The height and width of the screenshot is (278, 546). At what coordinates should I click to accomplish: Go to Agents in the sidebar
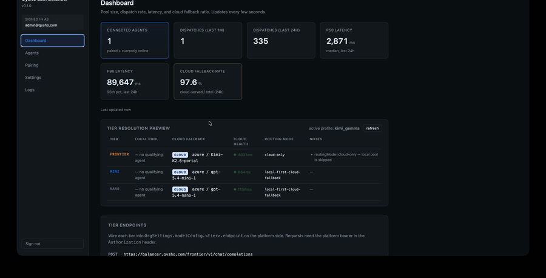pos(53,53)
